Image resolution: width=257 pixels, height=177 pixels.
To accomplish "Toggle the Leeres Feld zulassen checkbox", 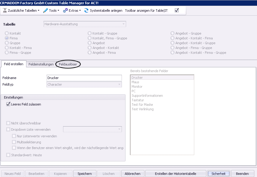I will coord(8,104).
